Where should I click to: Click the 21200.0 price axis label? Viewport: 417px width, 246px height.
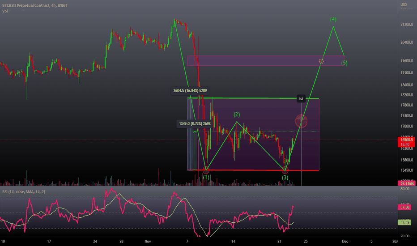[x=407, y=25]
